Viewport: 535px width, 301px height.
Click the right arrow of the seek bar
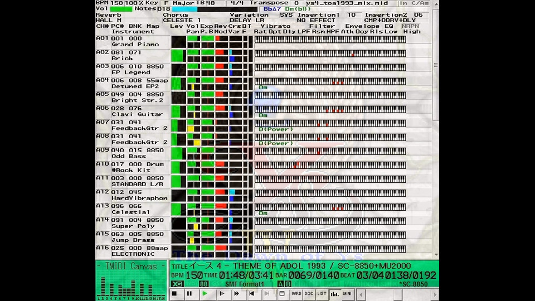tap(435, 295)
